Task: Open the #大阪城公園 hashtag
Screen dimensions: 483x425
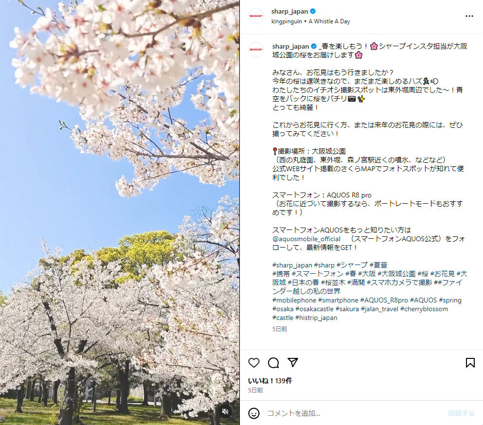Action: pos(396,274)
